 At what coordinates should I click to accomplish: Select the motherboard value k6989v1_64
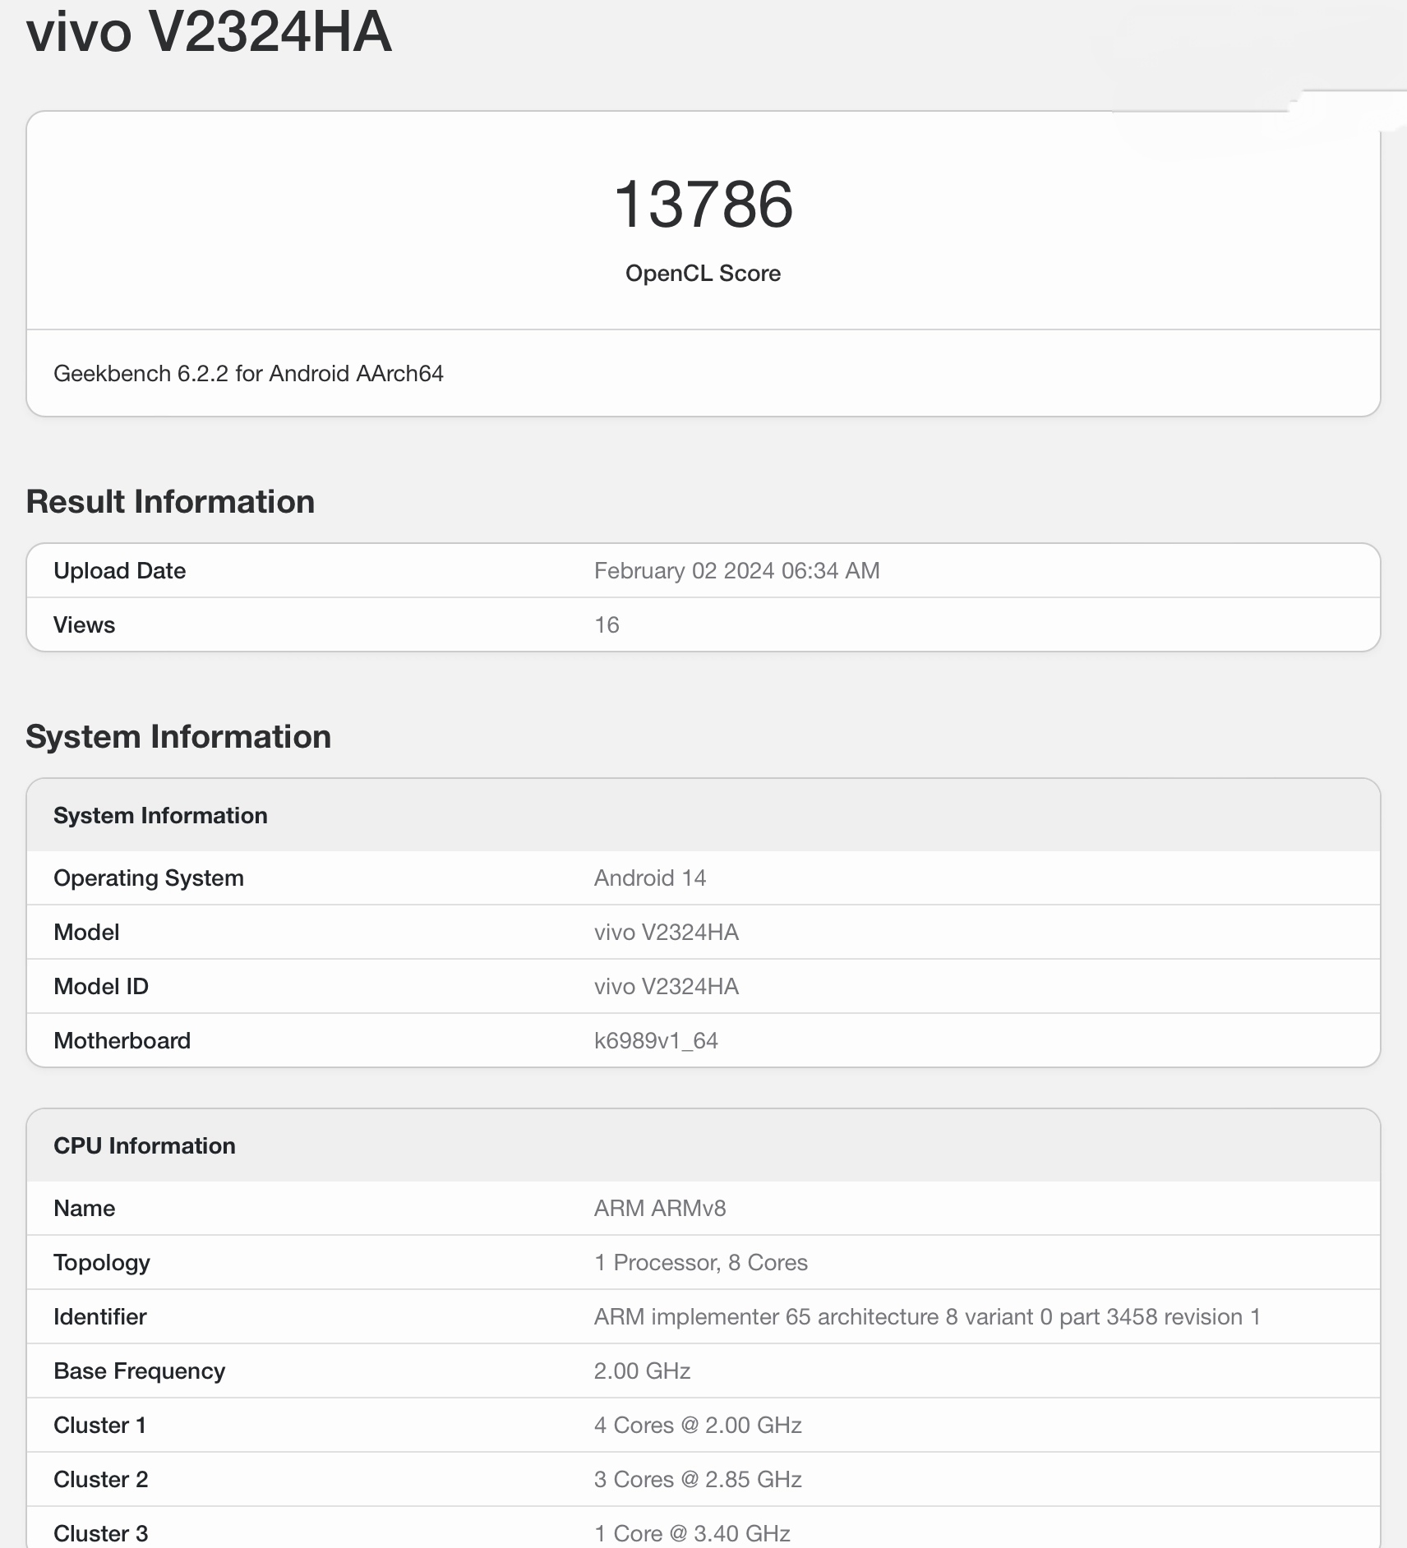(656, 1041)
